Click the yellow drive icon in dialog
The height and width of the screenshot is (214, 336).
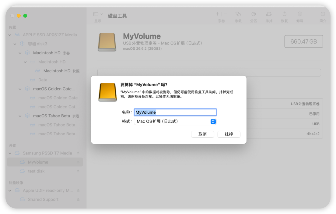pyautogui.click(x=107, y=92)
